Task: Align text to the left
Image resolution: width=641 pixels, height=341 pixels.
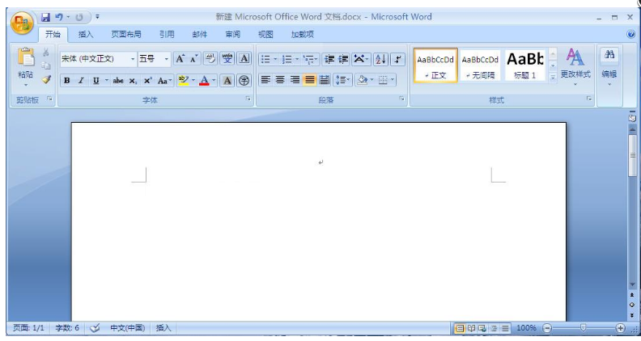Action: (x=265, y=80)
